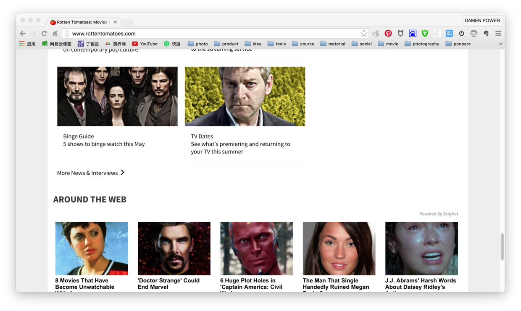This screenshot has height=311, width=521.
Task: Click the Binge Guide cast photo
Action: click(x=117, y=96)
